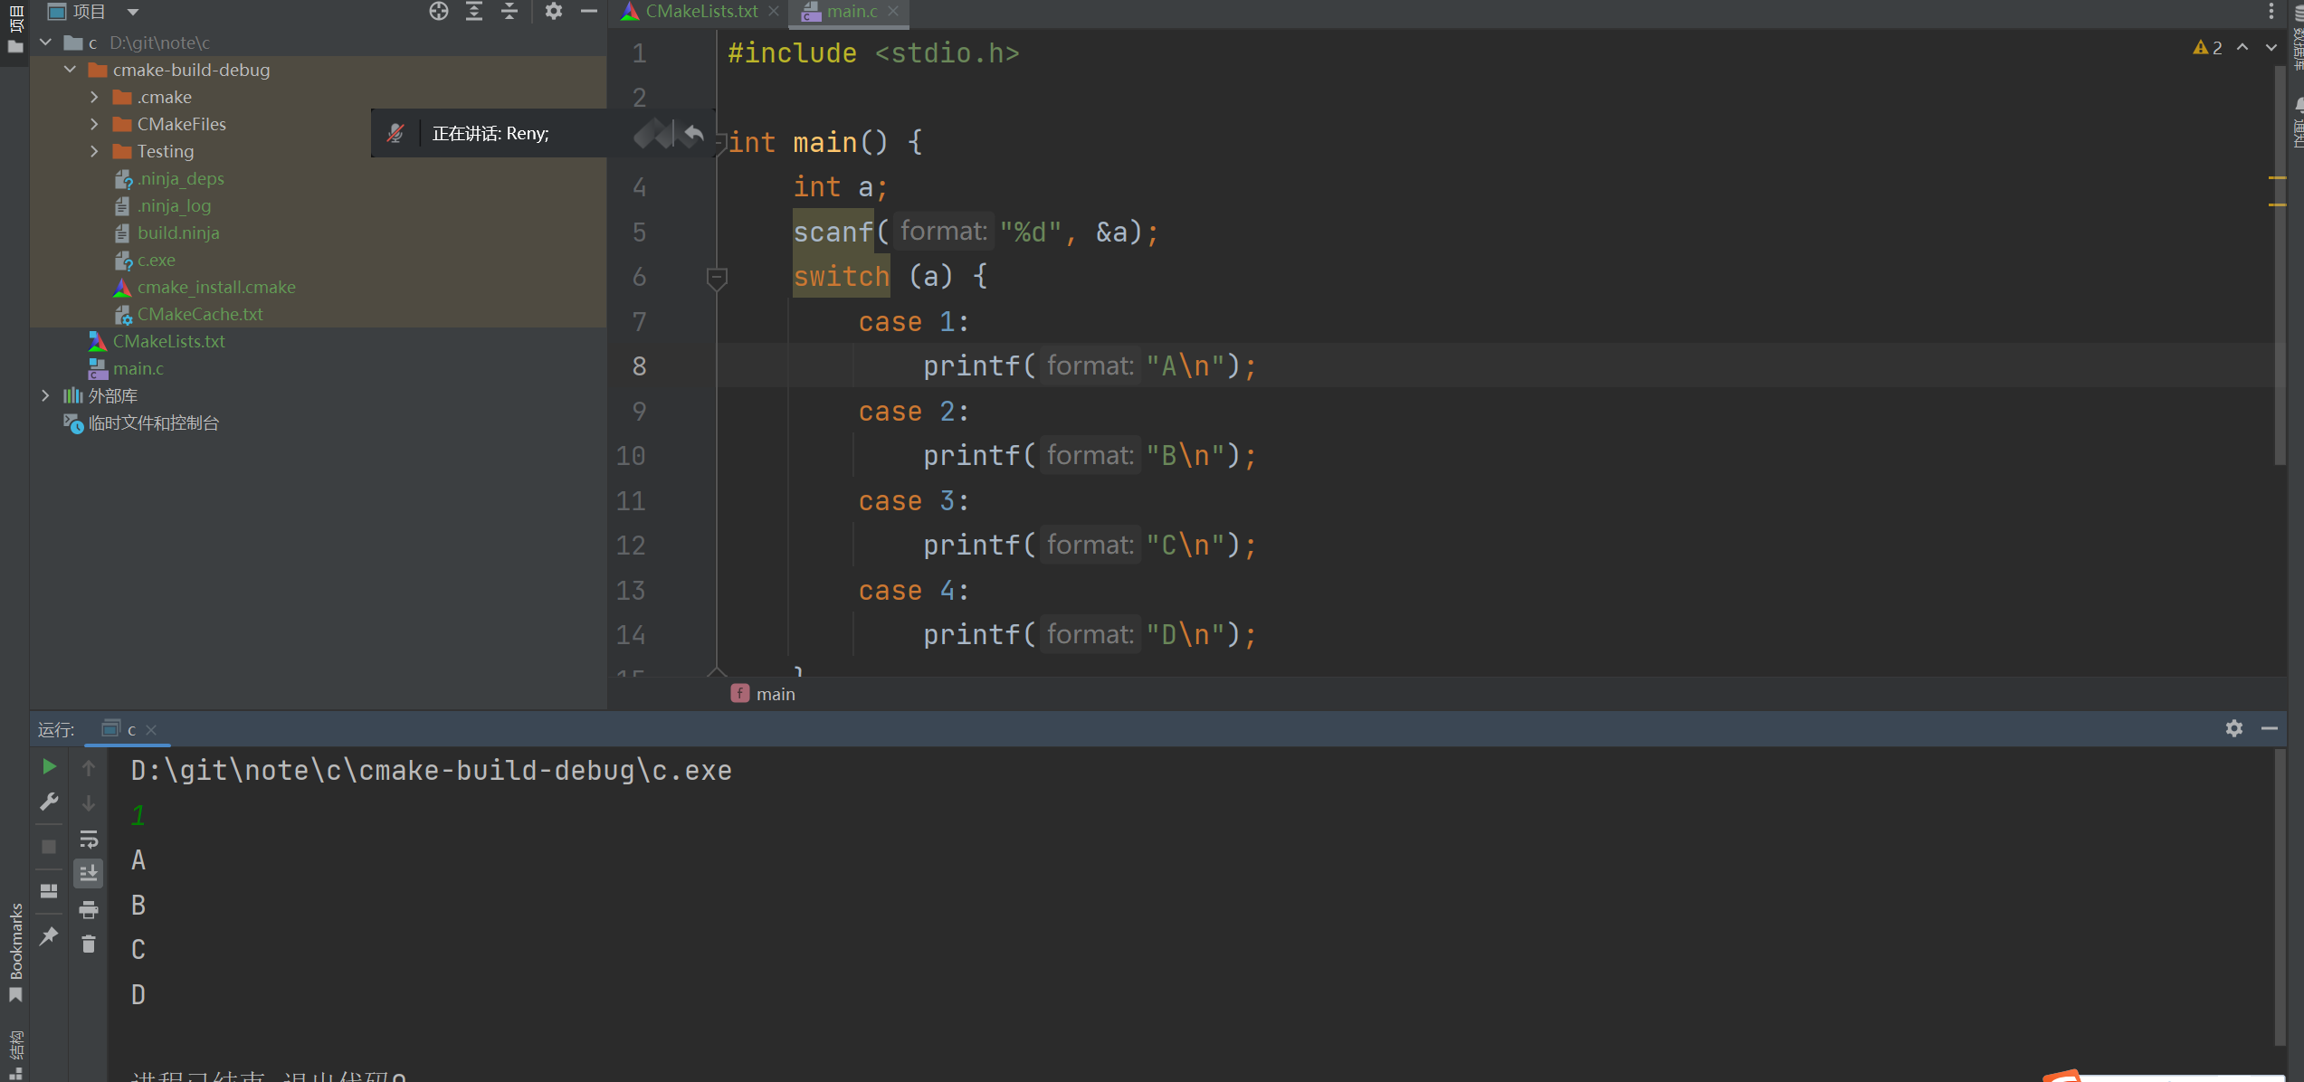Clear console output with trash icon

(89, 944)
